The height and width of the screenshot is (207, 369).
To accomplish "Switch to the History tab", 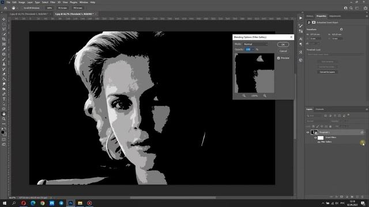I will [310, 16].
